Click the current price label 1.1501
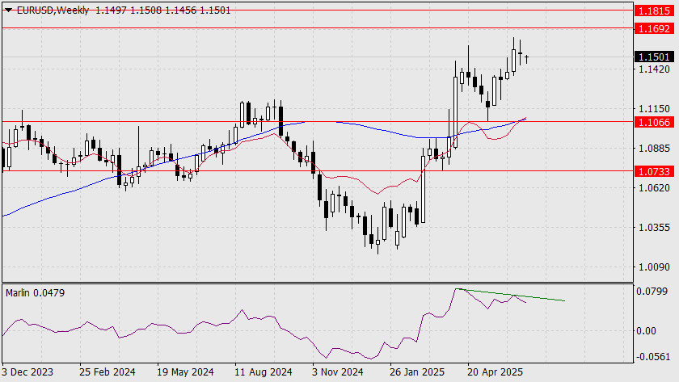The width and height of the screenshot is (679, 382). pyautogui.click(x=654, y=57)
